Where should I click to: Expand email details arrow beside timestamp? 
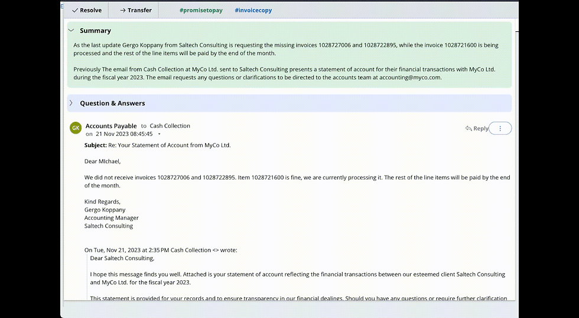159,134
